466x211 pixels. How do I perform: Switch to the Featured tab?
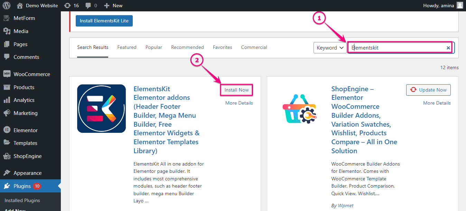click(x=127, y=48)
